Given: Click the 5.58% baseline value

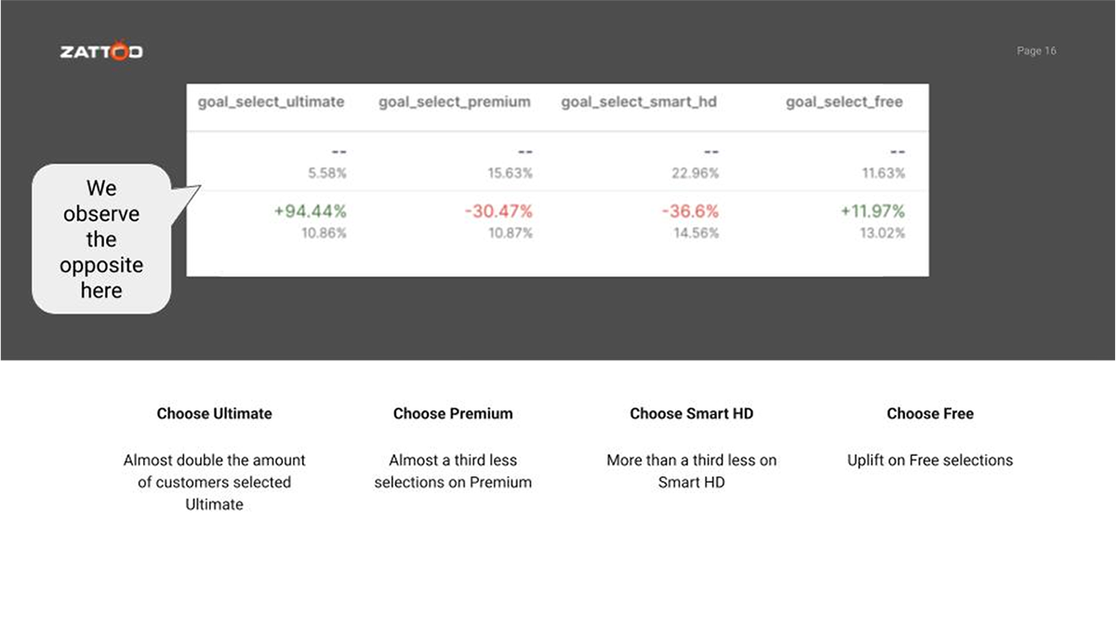Looking at the screenshot, I should [327, 173].
